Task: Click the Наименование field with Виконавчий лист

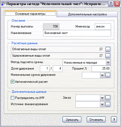Action: click(x=77, y=33)
